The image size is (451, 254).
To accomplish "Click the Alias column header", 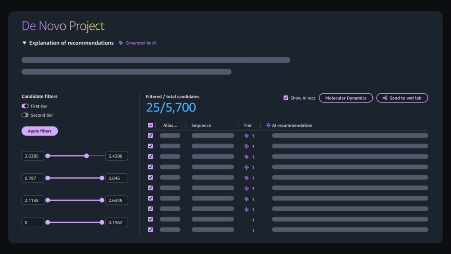I will tap(170, 125).
